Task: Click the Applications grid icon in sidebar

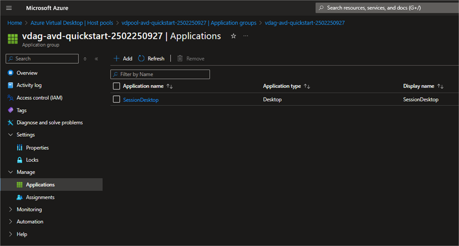Action: pyautogui.click(x=20, y=184)
